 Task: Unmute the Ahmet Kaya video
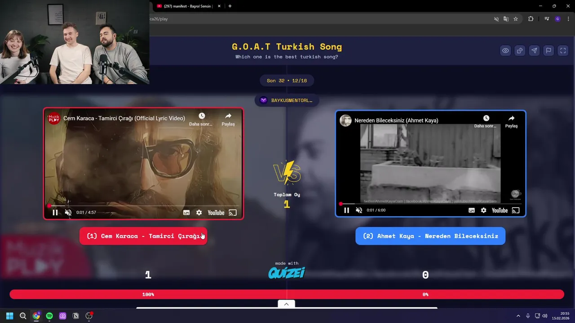[359, 210]
